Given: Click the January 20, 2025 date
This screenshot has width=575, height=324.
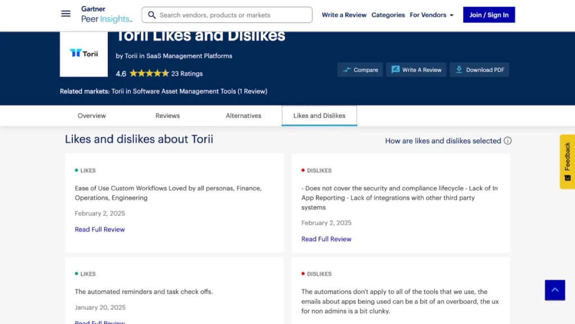Looking at the screenshot, I should coord(100,308).
